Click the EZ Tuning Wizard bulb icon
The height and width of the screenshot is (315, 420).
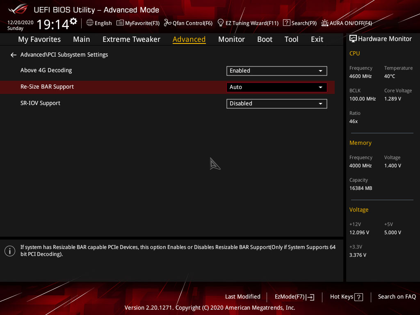tap(220, 23)
